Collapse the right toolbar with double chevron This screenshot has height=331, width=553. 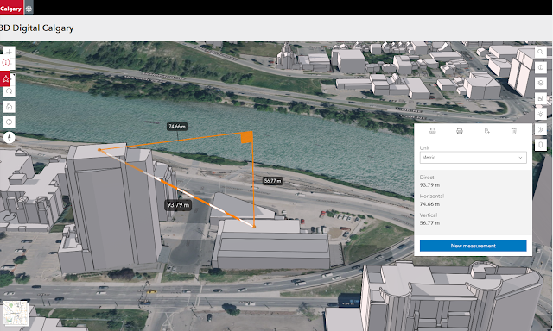pyautogui.click(x=541, y=129)
